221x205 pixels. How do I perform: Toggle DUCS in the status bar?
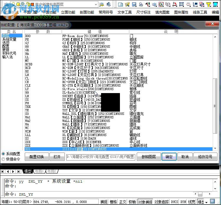[x=174, y=202]
